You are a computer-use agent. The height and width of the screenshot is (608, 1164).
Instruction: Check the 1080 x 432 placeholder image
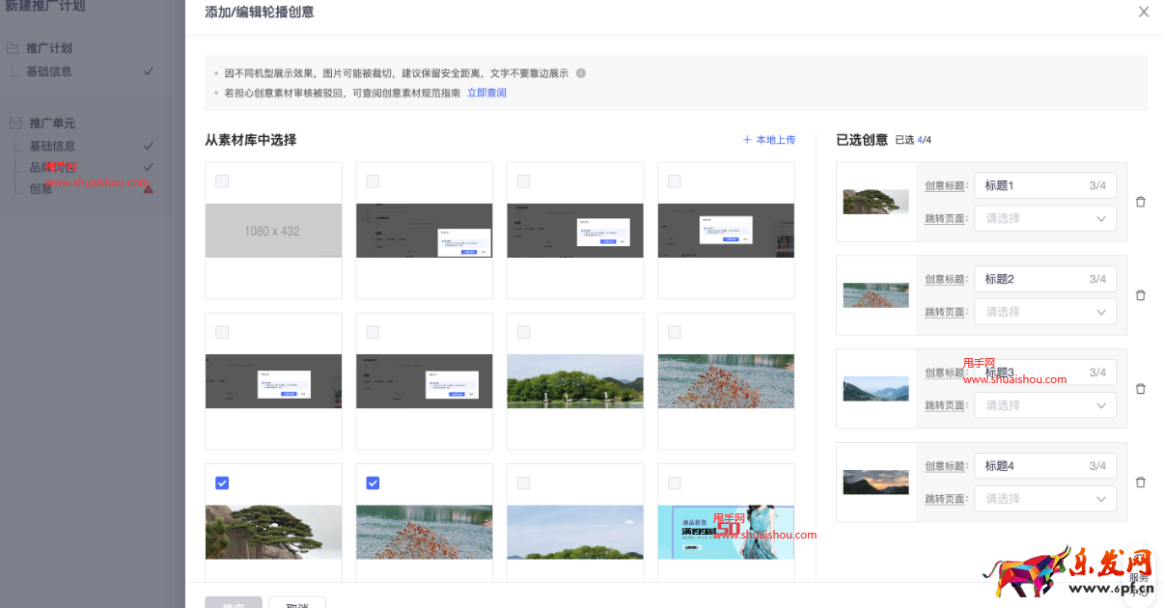(221, 180)
